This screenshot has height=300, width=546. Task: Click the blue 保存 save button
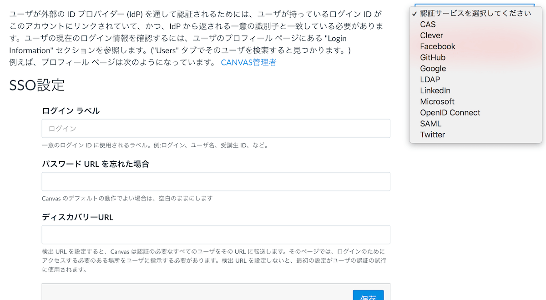click(x=368, y=296)
